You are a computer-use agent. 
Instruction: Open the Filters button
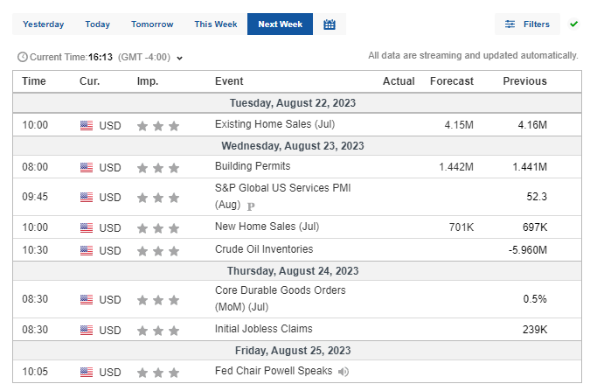[x=527, y=24]
